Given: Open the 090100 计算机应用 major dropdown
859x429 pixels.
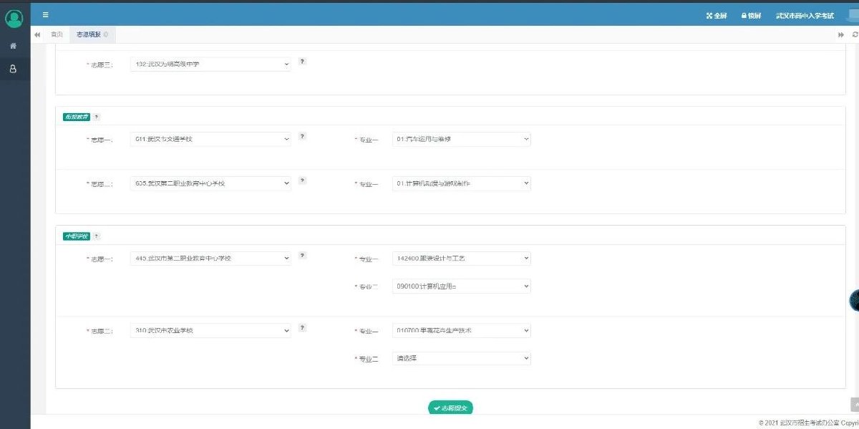Looking at the screenshot, I should point(462,286).
